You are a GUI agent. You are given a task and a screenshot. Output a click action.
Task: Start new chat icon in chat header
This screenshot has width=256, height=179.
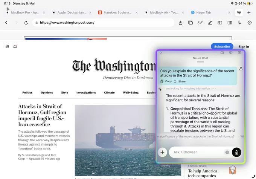(239, 52)
